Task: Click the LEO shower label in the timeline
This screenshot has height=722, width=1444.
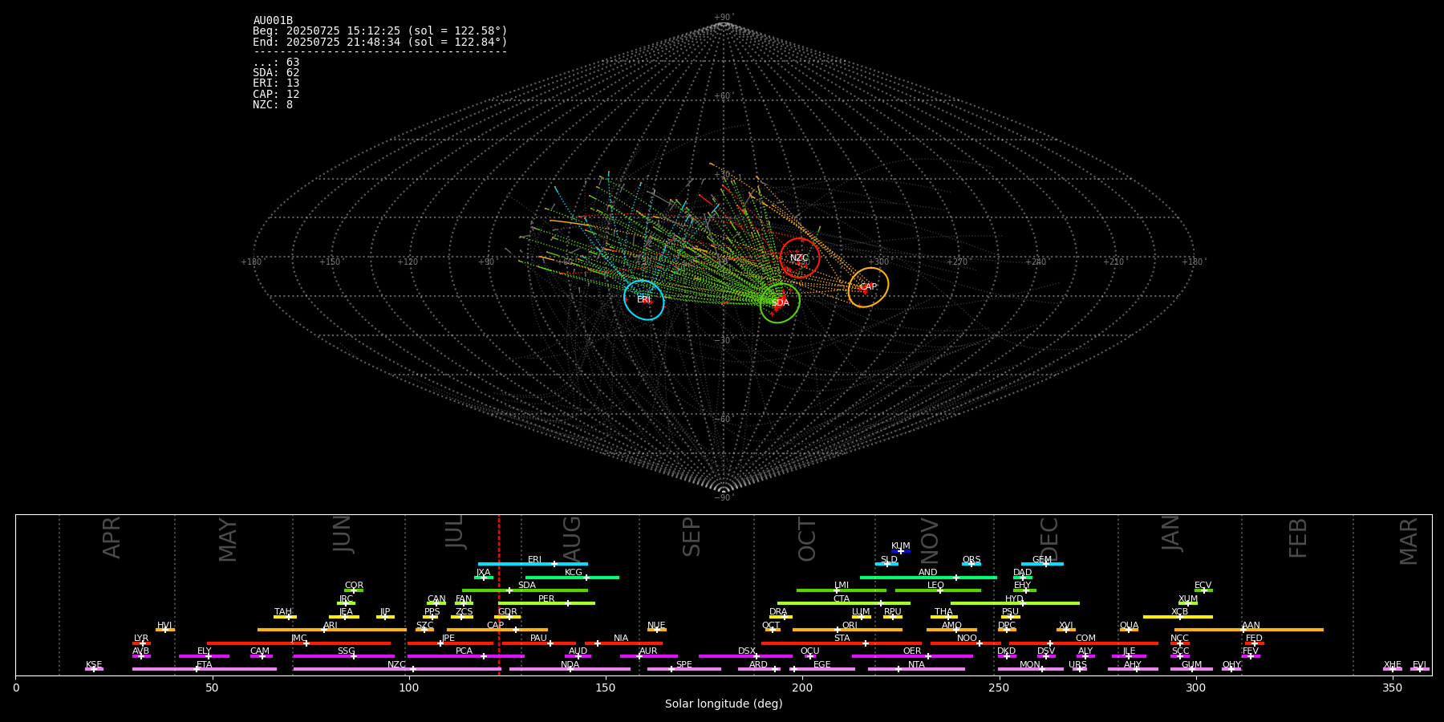Action: [x=936, y=586]
